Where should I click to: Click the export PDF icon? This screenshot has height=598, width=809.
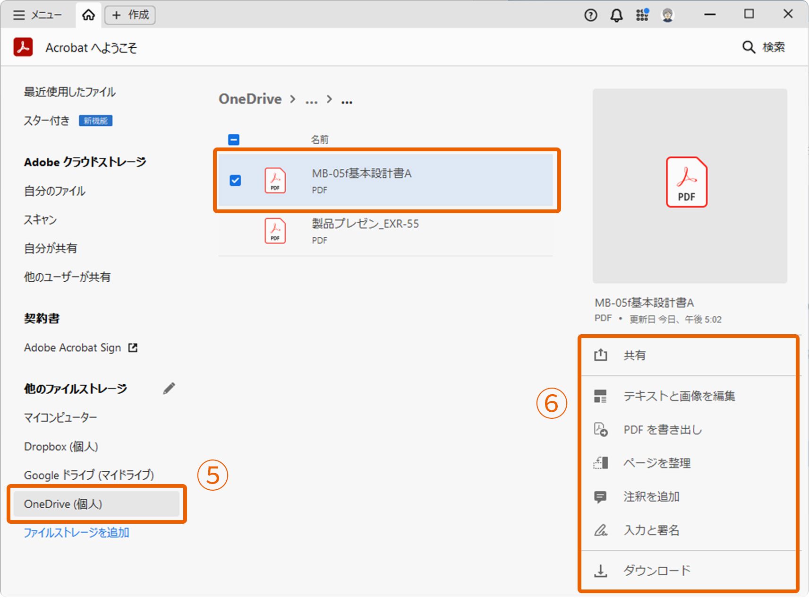coord(601,430)
